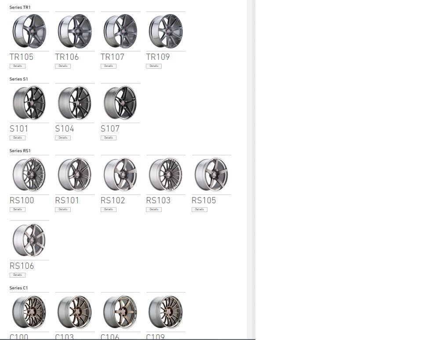
Task: Open the TR105 wheel image
Action: click(x=29, y=31)
